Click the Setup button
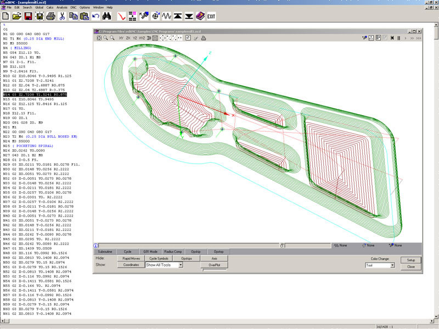The image size is (439, 329). 411,260
